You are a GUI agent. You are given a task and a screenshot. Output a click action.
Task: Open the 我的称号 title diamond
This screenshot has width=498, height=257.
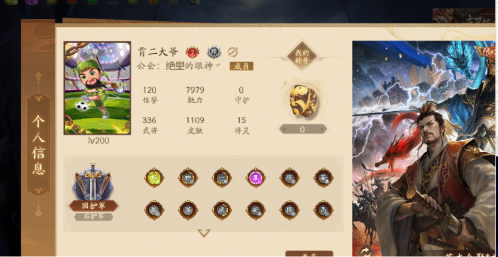(302, 56)
